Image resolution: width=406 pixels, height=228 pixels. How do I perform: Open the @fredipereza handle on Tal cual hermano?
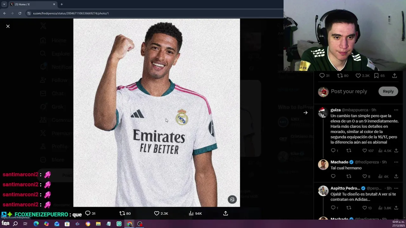(367, 162)
